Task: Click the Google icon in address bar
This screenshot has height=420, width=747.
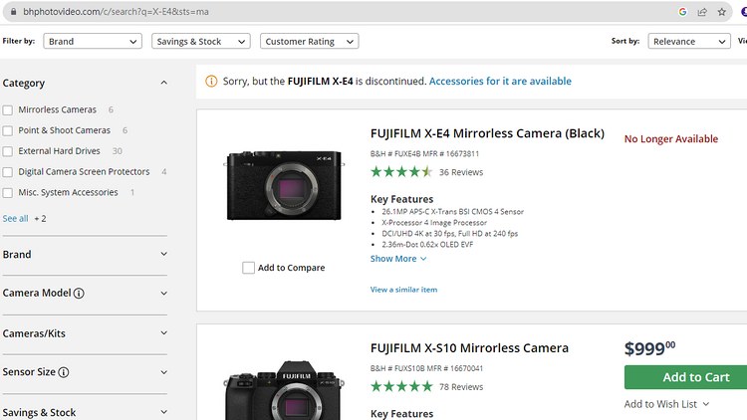Action: [x=682, y=12]
